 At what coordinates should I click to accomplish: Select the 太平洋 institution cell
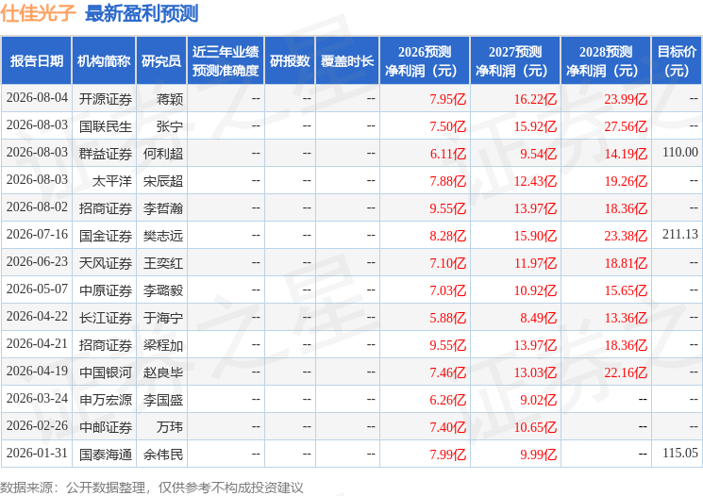[112, 181]
